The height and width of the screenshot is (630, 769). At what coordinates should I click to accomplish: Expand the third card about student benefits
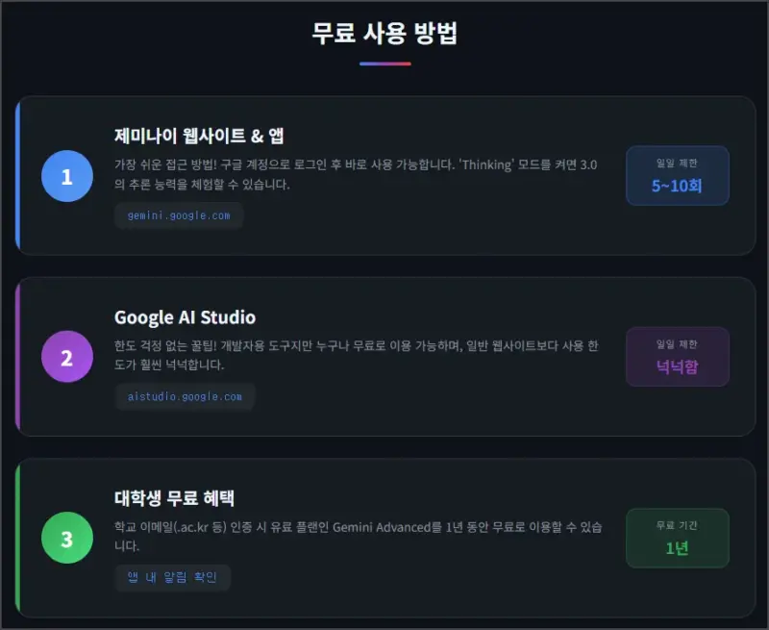384,539
